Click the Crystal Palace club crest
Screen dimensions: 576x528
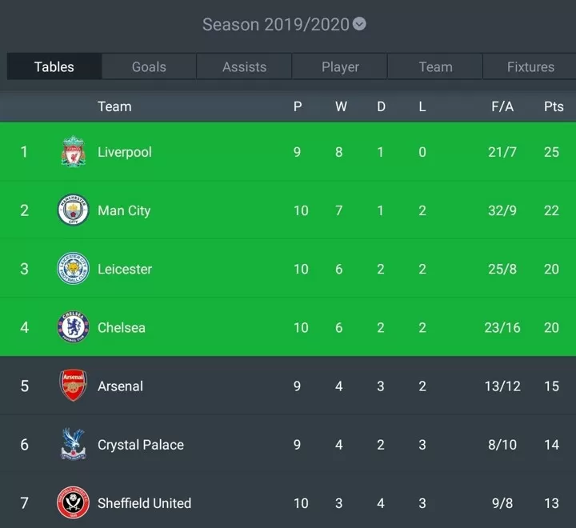point(73,444)
